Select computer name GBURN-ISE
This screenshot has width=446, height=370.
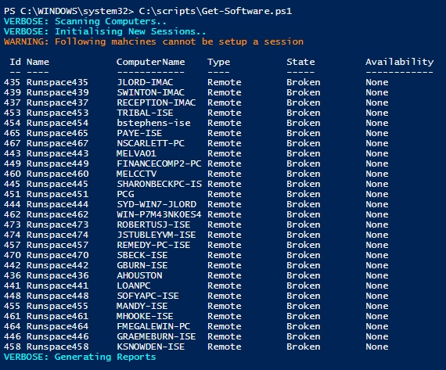142,265
